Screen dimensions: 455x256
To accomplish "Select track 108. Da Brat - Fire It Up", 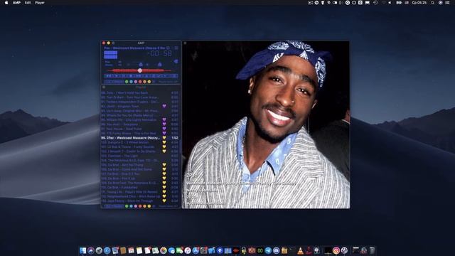I will point(139,178).
